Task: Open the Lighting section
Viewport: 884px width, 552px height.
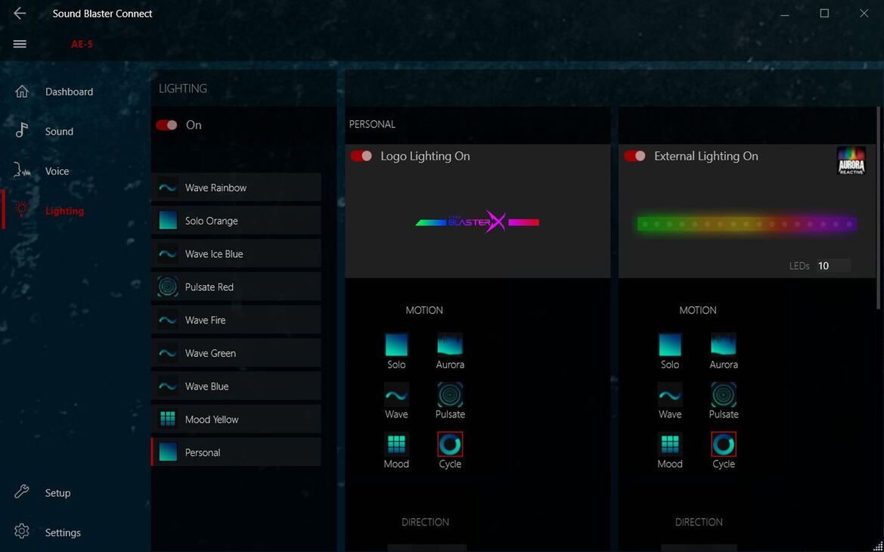Action: click(64, 211)
